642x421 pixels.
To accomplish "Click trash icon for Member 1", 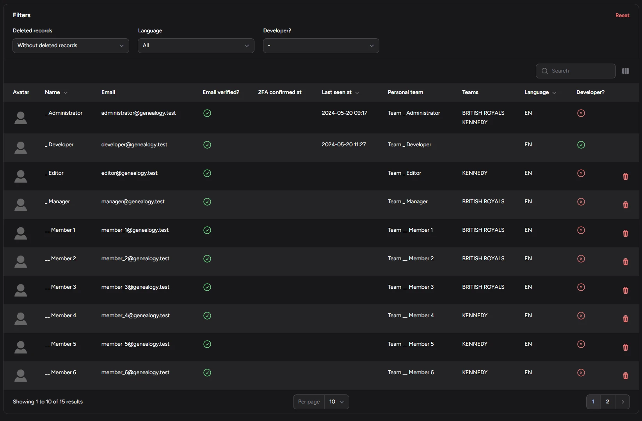I will [625, 233].
